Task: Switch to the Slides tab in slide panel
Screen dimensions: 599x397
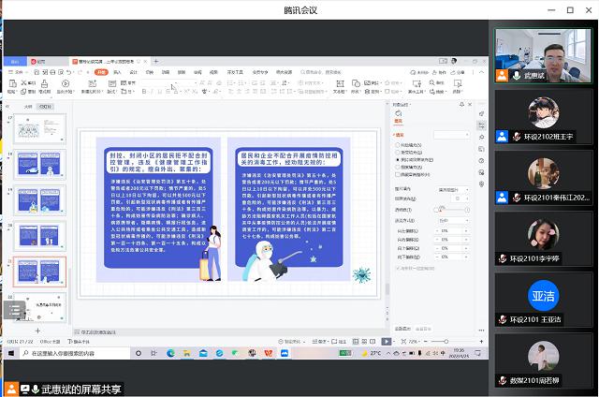Action: [45, 107]
